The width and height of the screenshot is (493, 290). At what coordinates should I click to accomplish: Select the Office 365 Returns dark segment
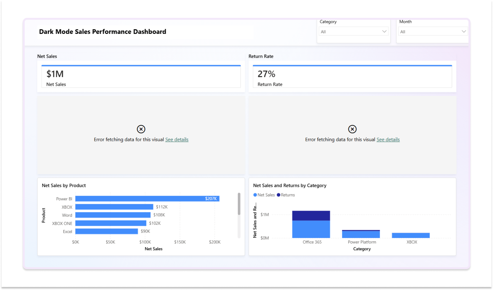(x=311, y=216)
